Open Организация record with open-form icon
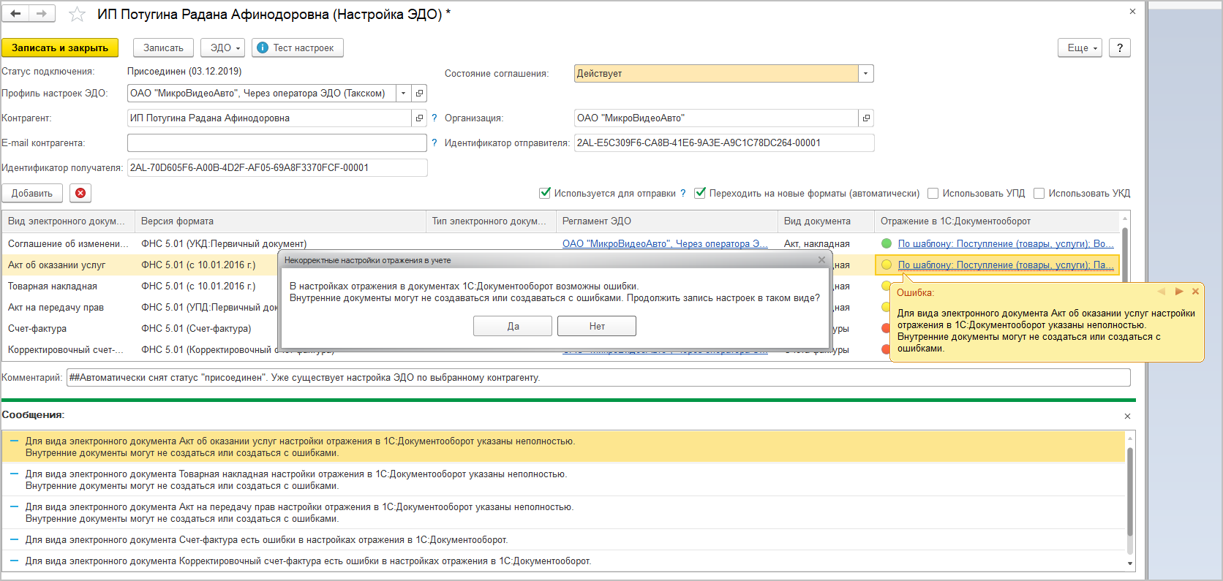The image size is (1223, 581). pyautogui.click(x=866, y=118)
